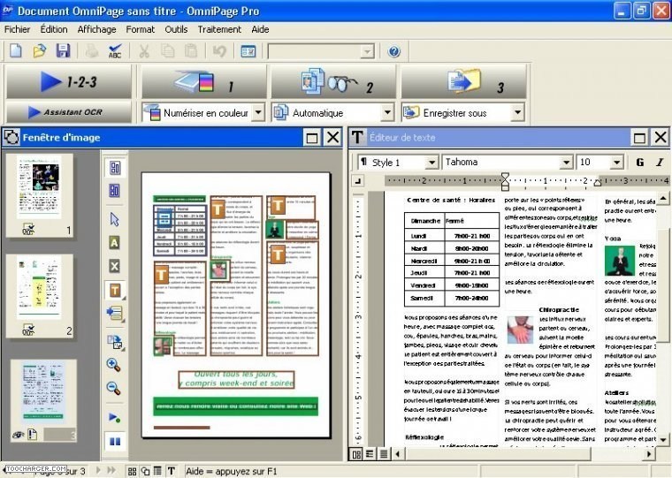672x478 pixels.
Task: Click the tab alignment selector left of the ruler
Action: pos(357,181)
